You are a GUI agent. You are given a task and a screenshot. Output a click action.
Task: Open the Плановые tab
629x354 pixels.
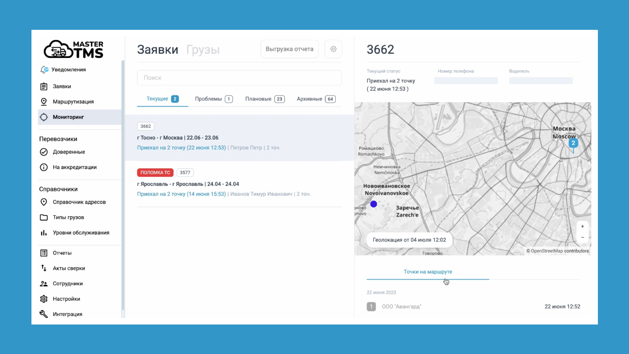pos(265,99)
